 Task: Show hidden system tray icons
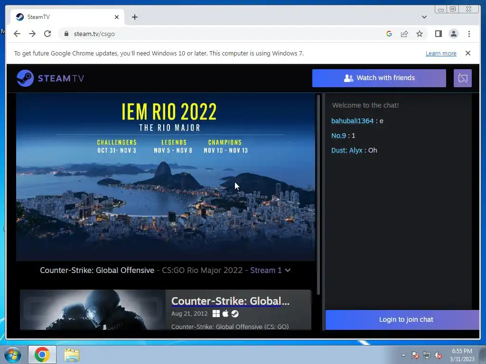pos(403,355)
